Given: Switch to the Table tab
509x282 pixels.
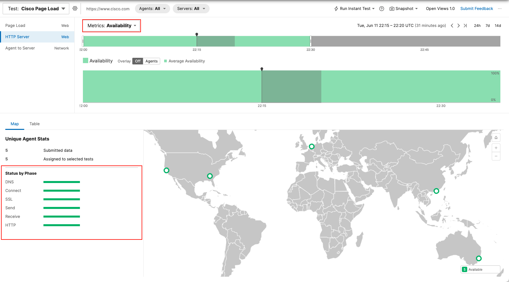Looking at the screenshot, I should 34,124.
